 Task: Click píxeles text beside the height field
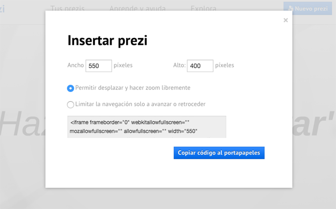224,65
